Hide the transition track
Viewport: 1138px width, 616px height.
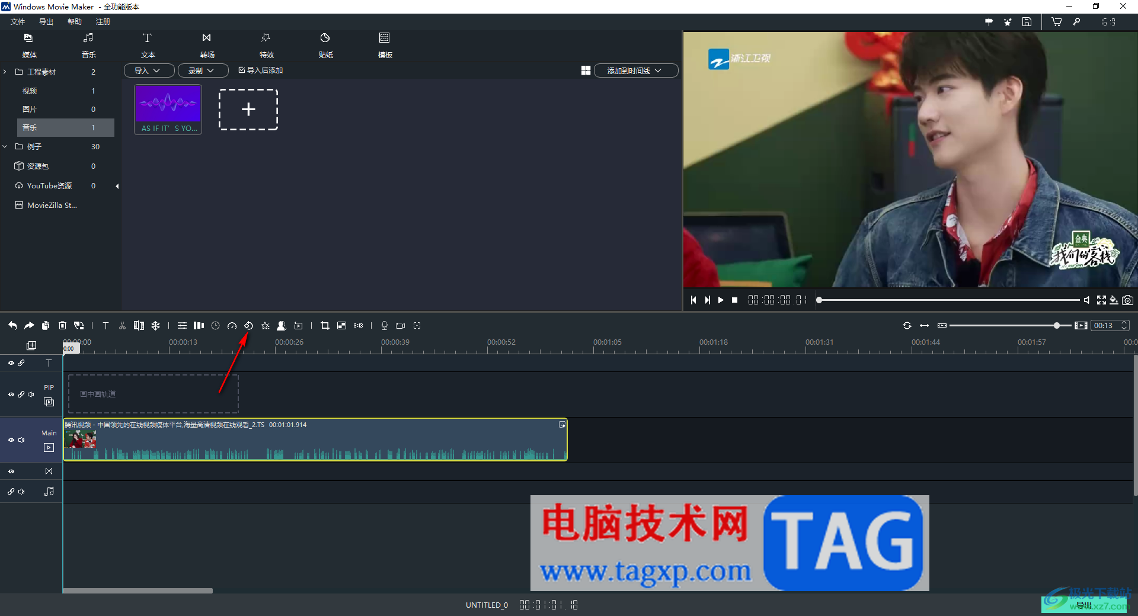click(11, 471)
